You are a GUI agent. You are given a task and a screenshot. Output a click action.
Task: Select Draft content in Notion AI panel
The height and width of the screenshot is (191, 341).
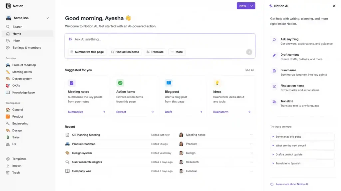pos(302,57)
